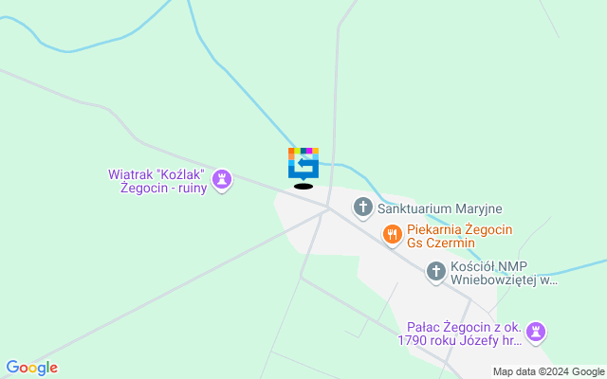Click the black shadow under the marker

coord(303,187)
